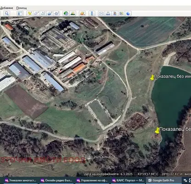
Task: Click the lower yellow placemark pin
Action: pos(157,130)
